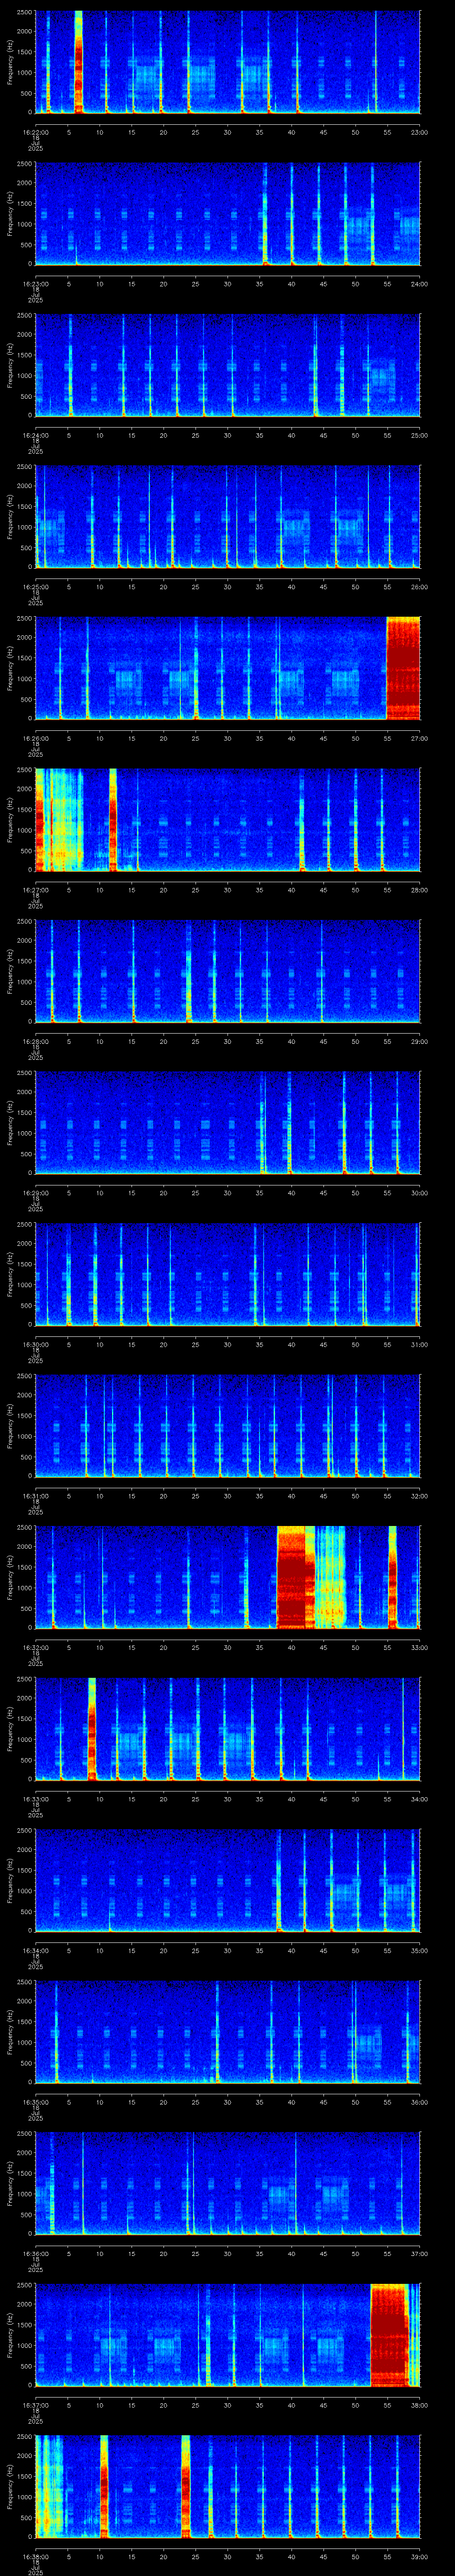Click the 16:26:00 start time label

point(35,738)
